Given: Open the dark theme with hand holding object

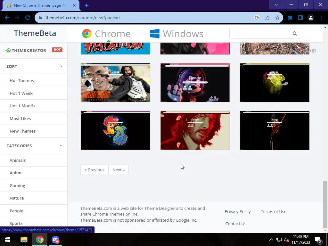Looking at the screenshot, I should [275, 130].
